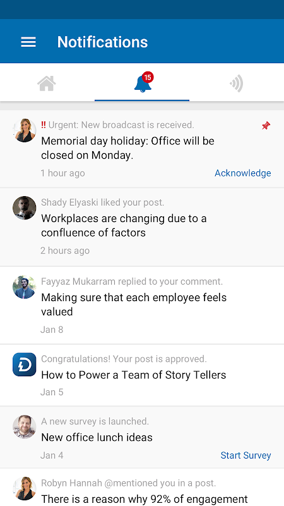Toggle the red pin on urgent broadcast
The width and height of the screenshot is (284, 506).
pos(266,126)
